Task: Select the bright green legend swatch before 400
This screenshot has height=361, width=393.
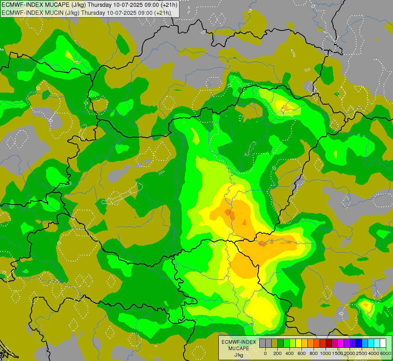Action: pyautogui.click(x=287, y=343)
